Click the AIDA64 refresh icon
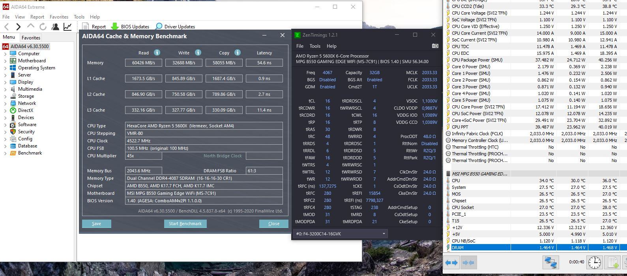The image size is (627, 276). [43, 27]
